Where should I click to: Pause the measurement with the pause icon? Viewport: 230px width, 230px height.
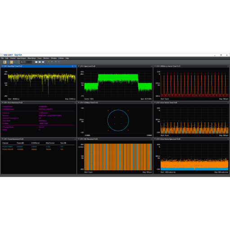point(8,62)
